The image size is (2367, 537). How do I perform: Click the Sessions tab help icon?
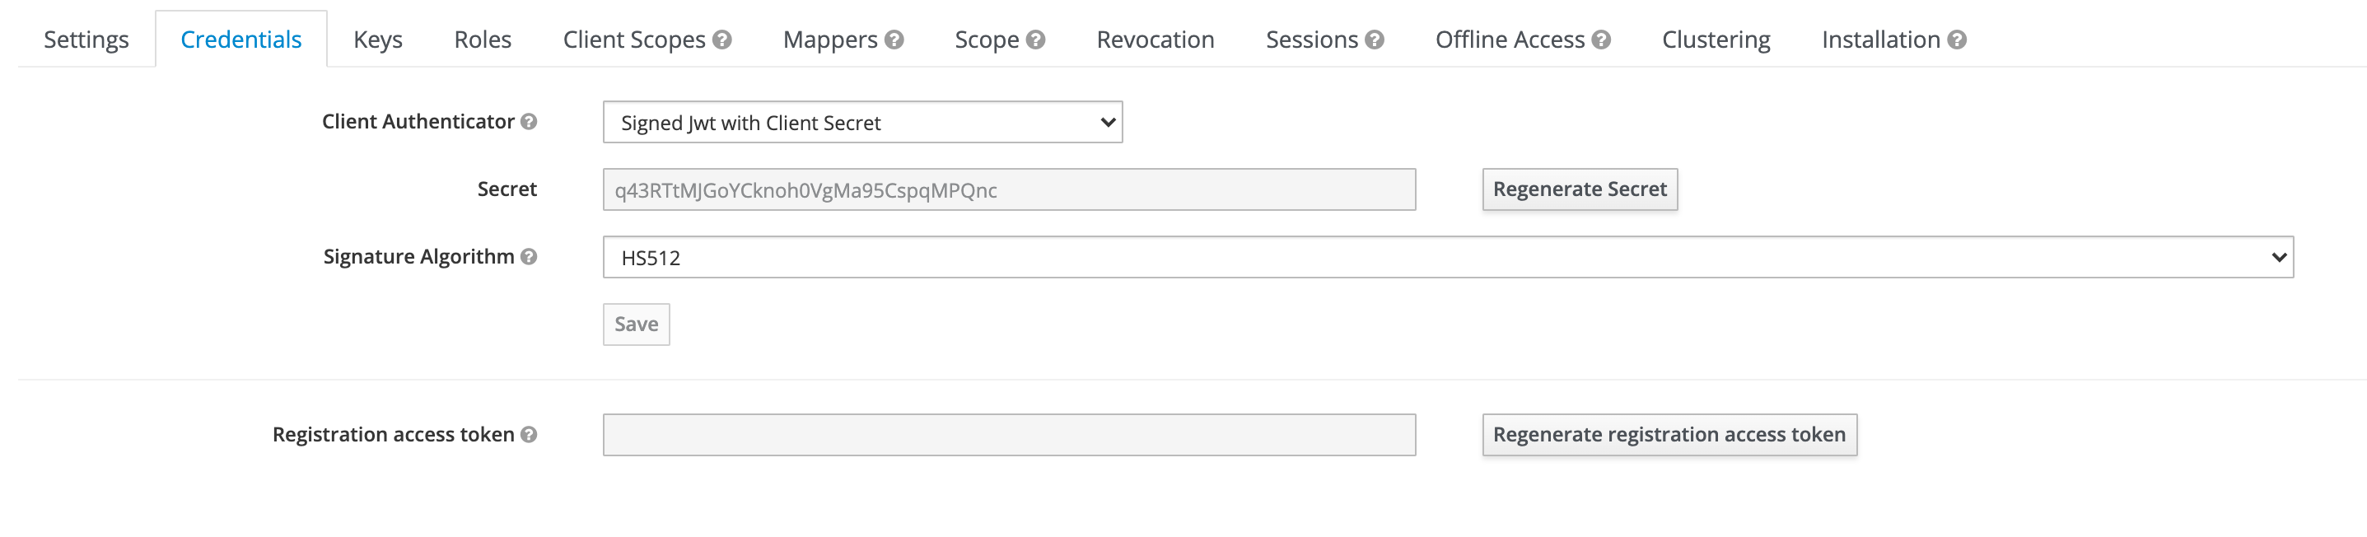click(1375, 39)
